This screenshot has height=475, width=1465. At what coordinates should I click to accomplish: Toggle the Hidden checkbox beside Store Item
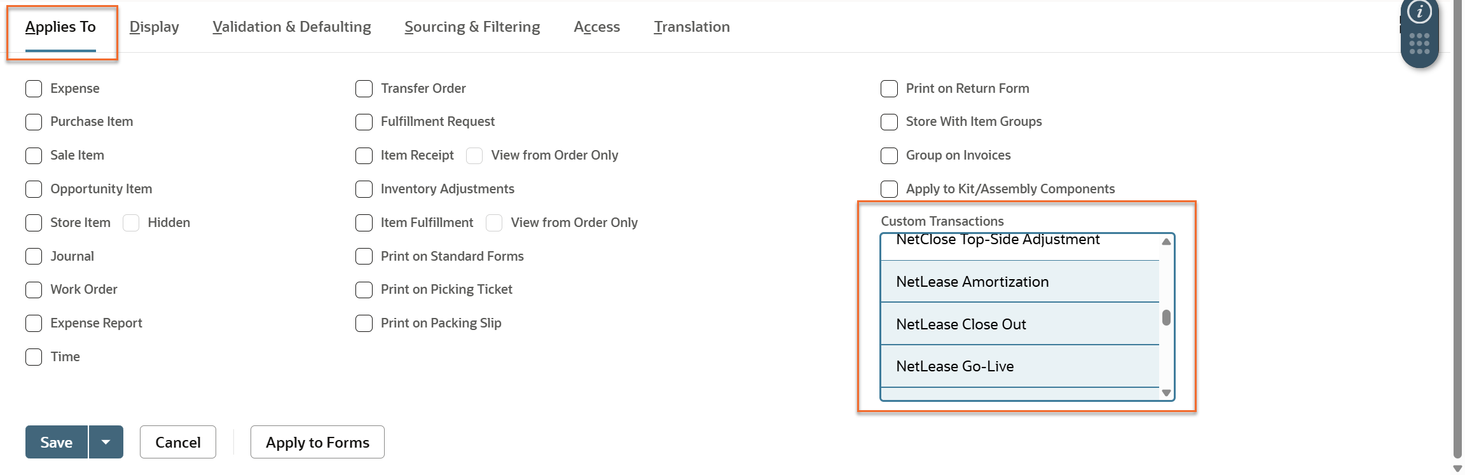pos(131,223)
